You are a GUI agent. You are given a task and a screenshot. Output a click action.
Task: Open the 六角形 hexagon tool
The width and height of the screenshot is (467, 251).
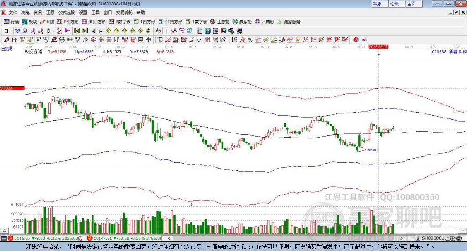click(x=265, y=22)
